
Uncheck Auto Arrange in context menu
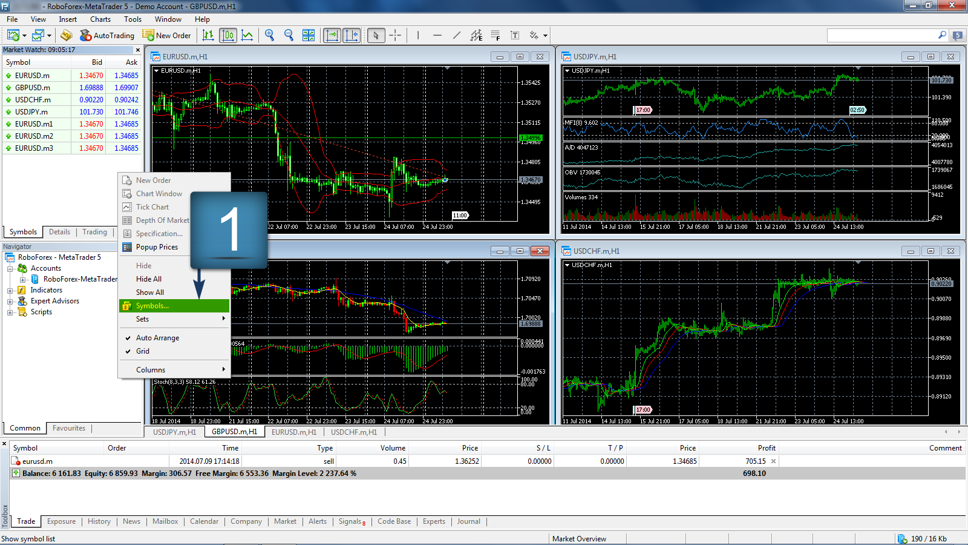157,338
